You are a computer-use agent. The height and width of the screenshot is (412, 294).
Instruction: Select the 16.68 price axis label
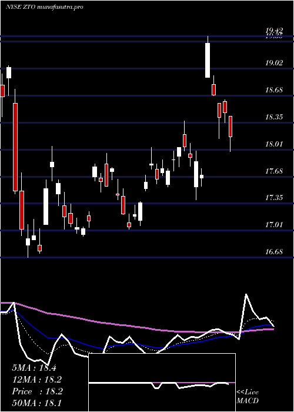[x=274, y=252]
